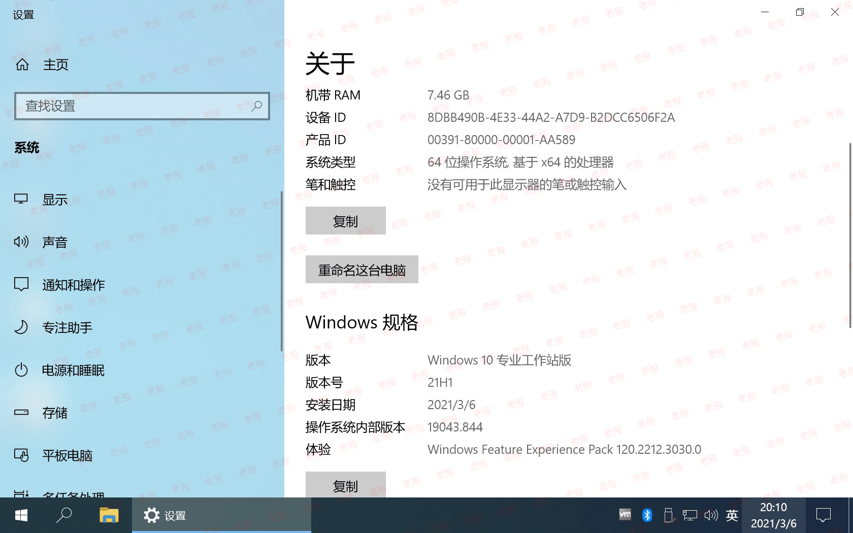853x533 pixels.
Task: Click the VMware tray icon
Action: (625, 515)
